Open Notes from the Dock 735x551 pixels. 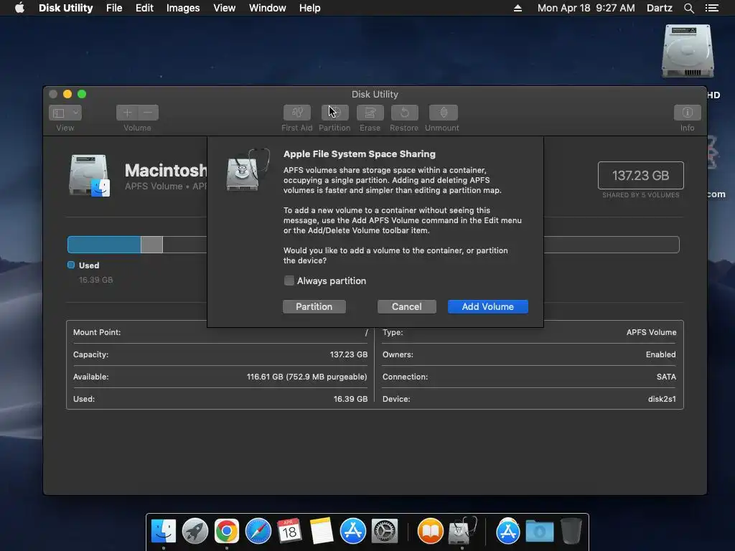[x=321, y=532]
